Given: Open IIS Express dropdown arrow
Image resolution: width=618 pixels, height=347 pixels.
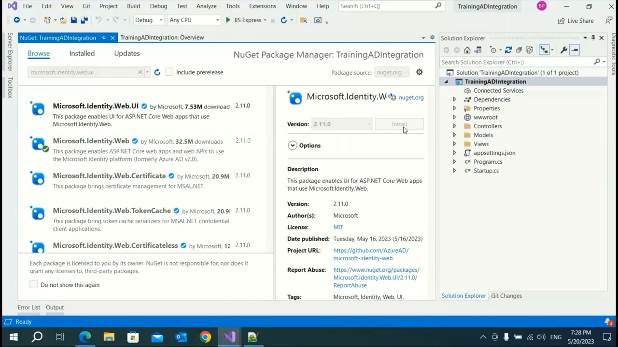Looking at the screenshot, I should (x=265, y=20).
